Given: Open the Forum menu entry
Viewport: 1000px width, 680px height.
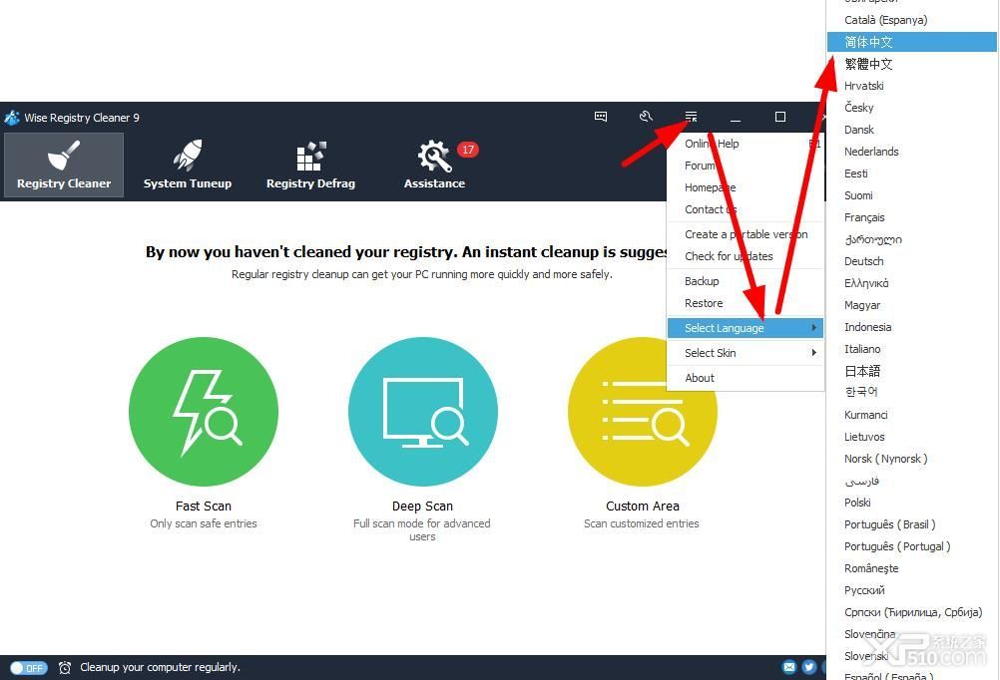Looking at the screenshot, I should pos(745,166).
